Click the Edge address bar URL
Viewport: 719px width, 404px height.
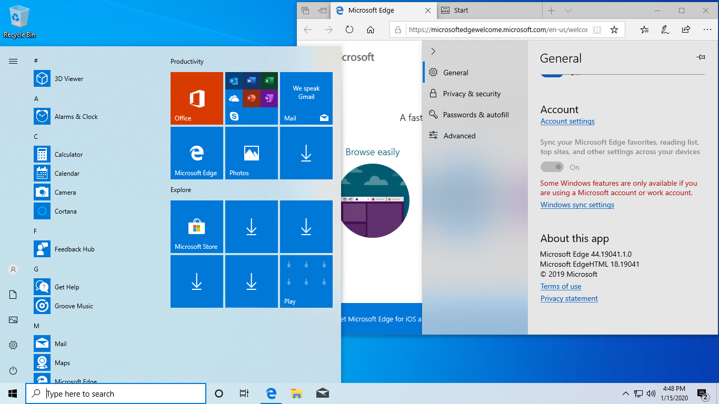pos(498,30)
